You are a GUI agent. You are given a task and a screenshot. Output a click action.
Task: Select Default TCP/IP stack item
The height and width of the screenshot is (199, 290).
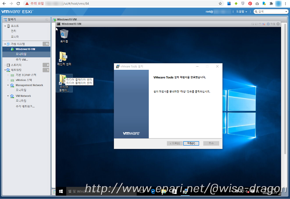click(x=26, y=75)
